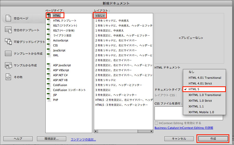This screenshot has height=145, width=234.
Task: Click the XSLT (フラグメント) file icon
Action: 49,25
